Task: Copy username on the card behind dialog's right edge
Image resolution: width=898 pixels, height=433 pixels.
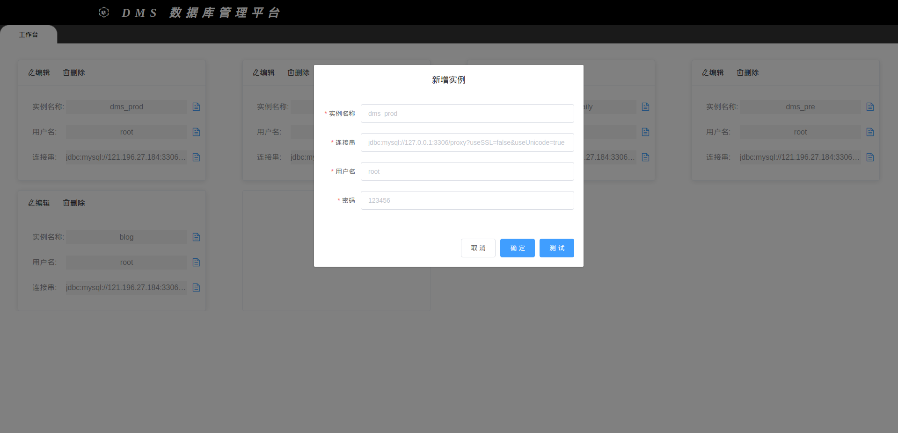Action: pyautogui.click(x=646, y=132)
